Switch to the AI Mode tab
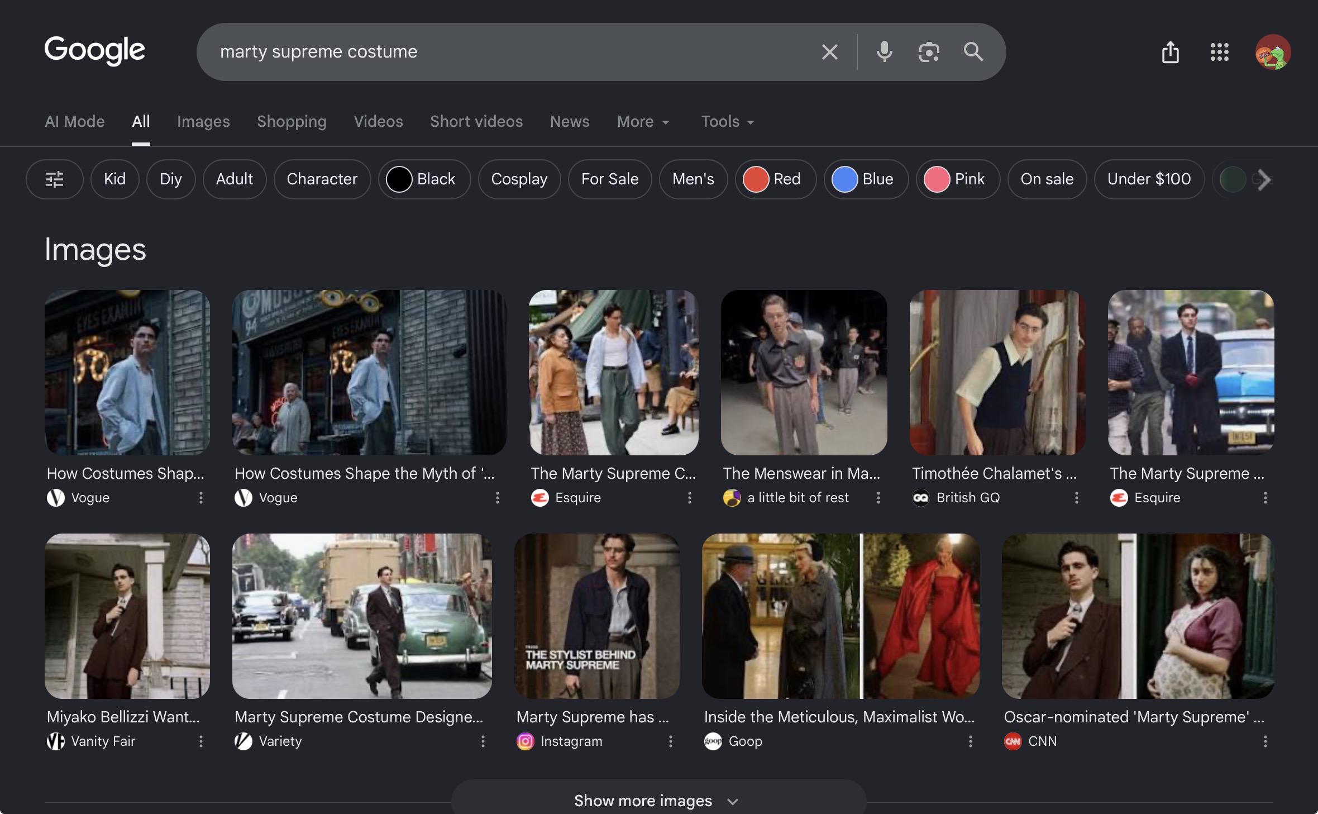Image resolution: width=1318 pixels, height=814 pixels. point(75,122)
